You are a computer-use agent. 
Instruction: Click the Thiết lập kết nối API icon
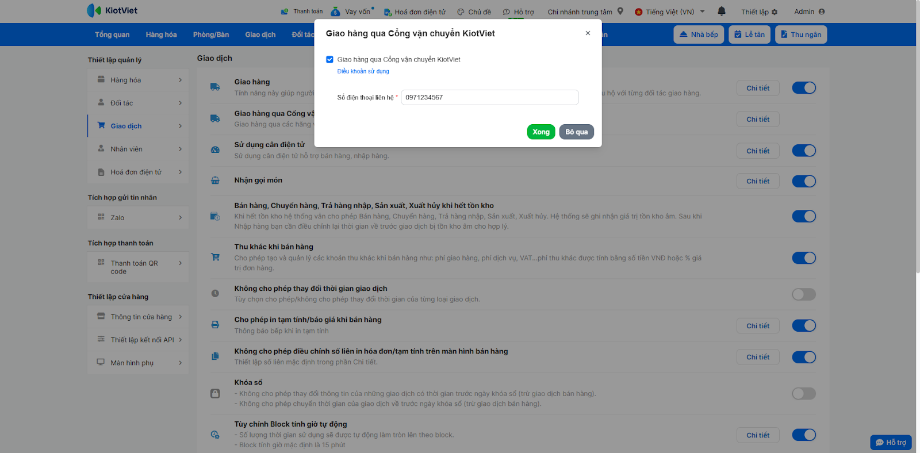[x=101, y=339]
